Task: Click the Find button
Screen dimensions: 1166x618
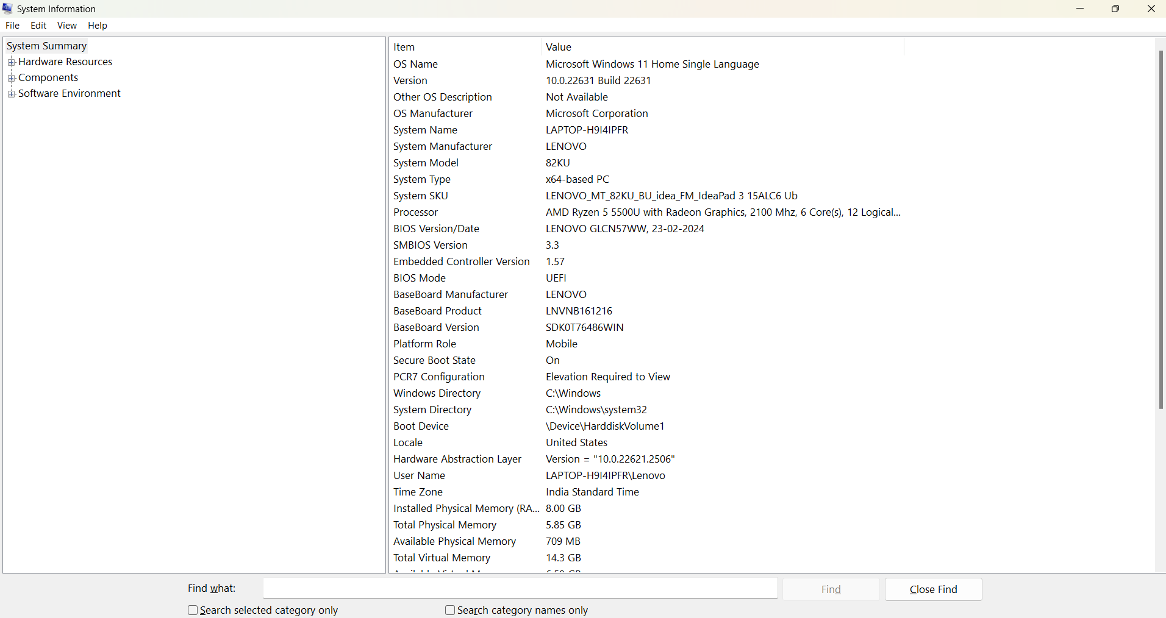Action: coord(831,589)
